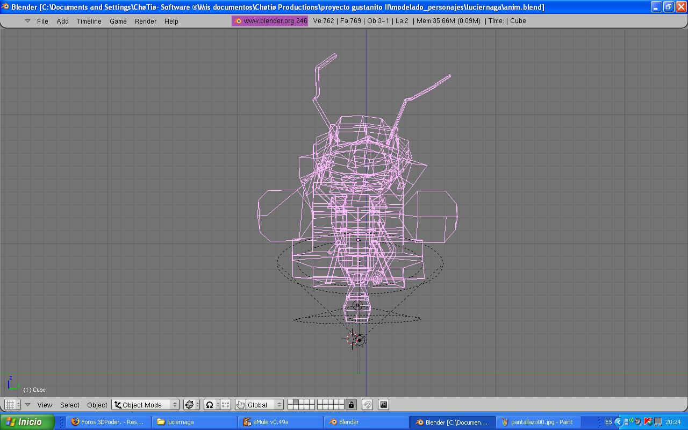Toggle the second visible layer button

click(296, 402)
